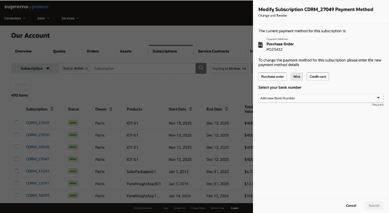Click the Cancel button
This screenshot has height=213, width=389.
351,205
